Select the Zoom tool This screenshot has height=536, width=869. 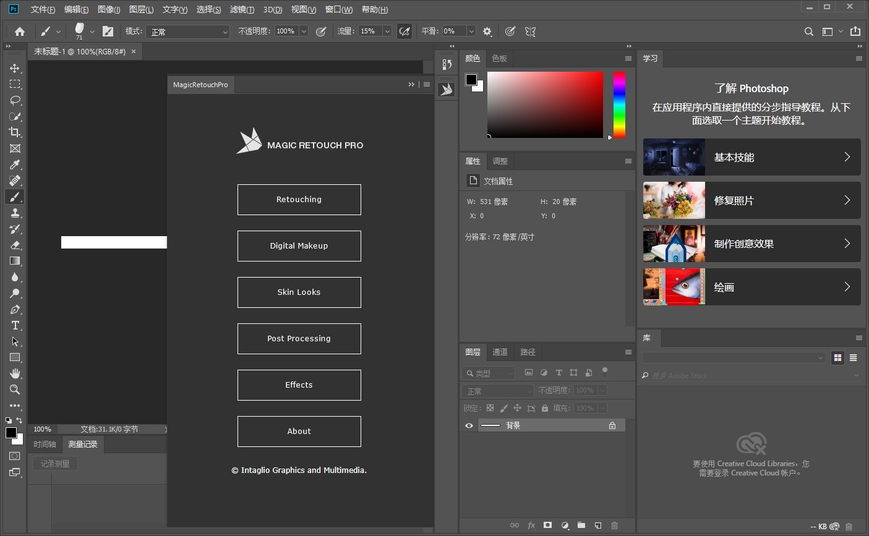pyautogui.click(x=15, y=389)
